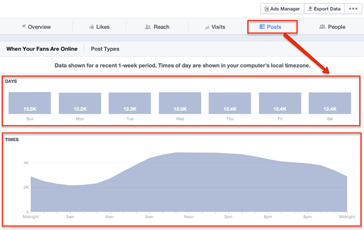Open the People tab
Image resolution: width=364 pixels, height=230 pixels.
point(332,27)
